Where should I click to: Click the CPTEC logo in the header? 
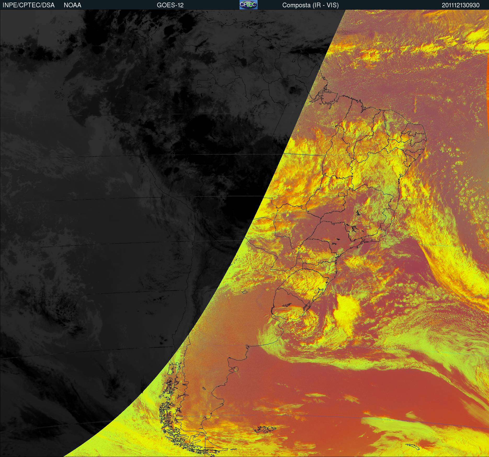[248, 5]
